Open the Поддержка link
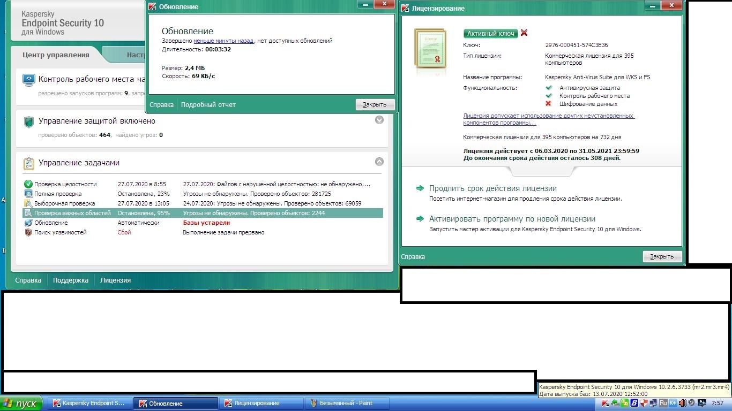732x411 pixels. (71, 280)
